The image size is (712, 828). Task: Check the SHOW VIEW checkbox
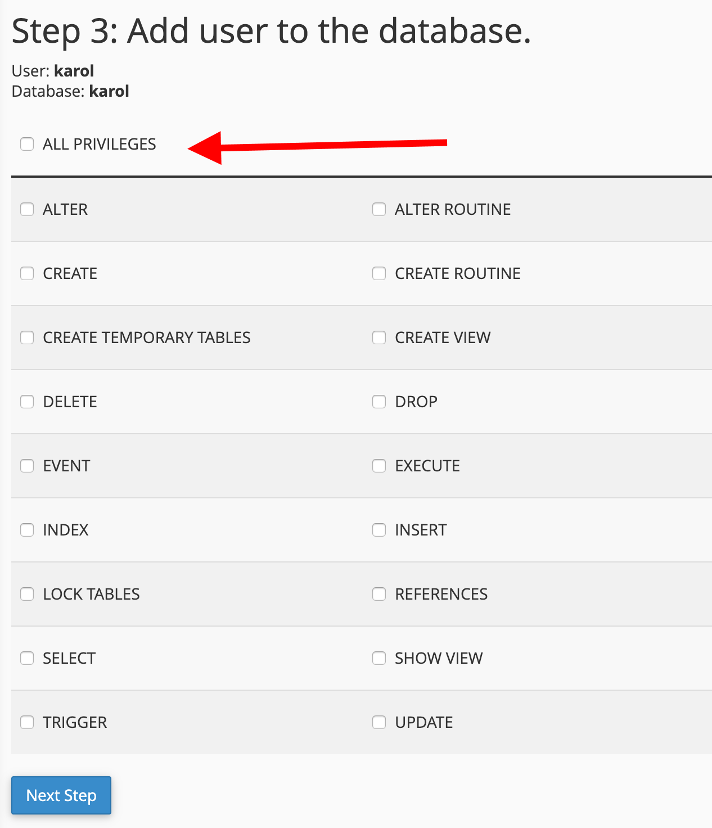pyautogui.click(x=379, y=658)
